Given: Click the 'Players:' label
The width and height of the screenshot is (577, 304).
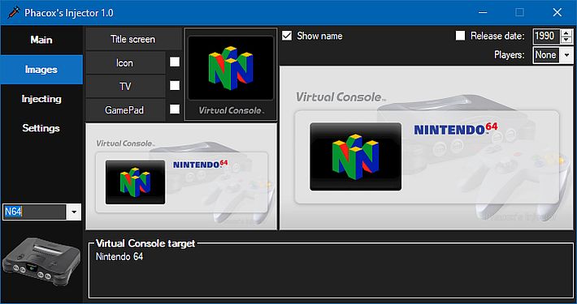Looking at the screenshot, I should pyautogui.click(x=510, y=55).
